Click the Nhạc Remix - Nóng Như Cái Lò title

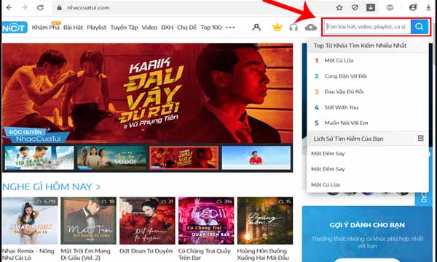tap(28, 254)
